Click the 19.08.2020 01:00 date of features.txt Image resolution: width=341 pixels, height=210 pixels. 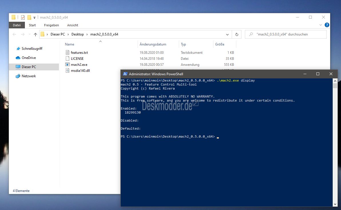pyautogui.click(x=152, y=52)
